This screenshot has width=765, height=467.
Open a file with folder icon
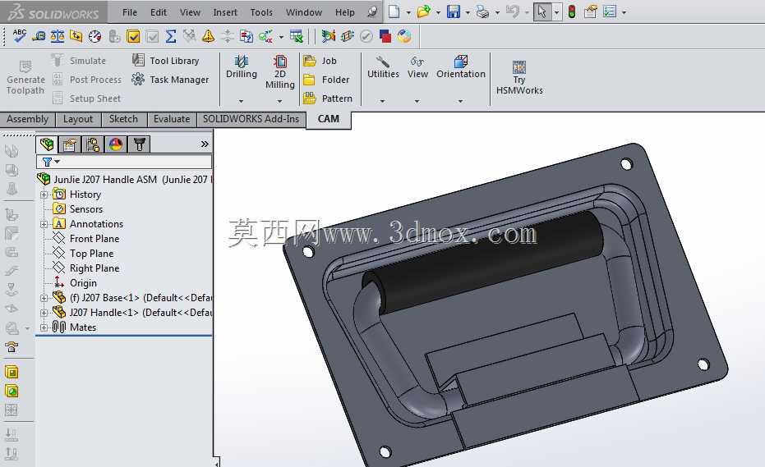(x=423, y=11)
